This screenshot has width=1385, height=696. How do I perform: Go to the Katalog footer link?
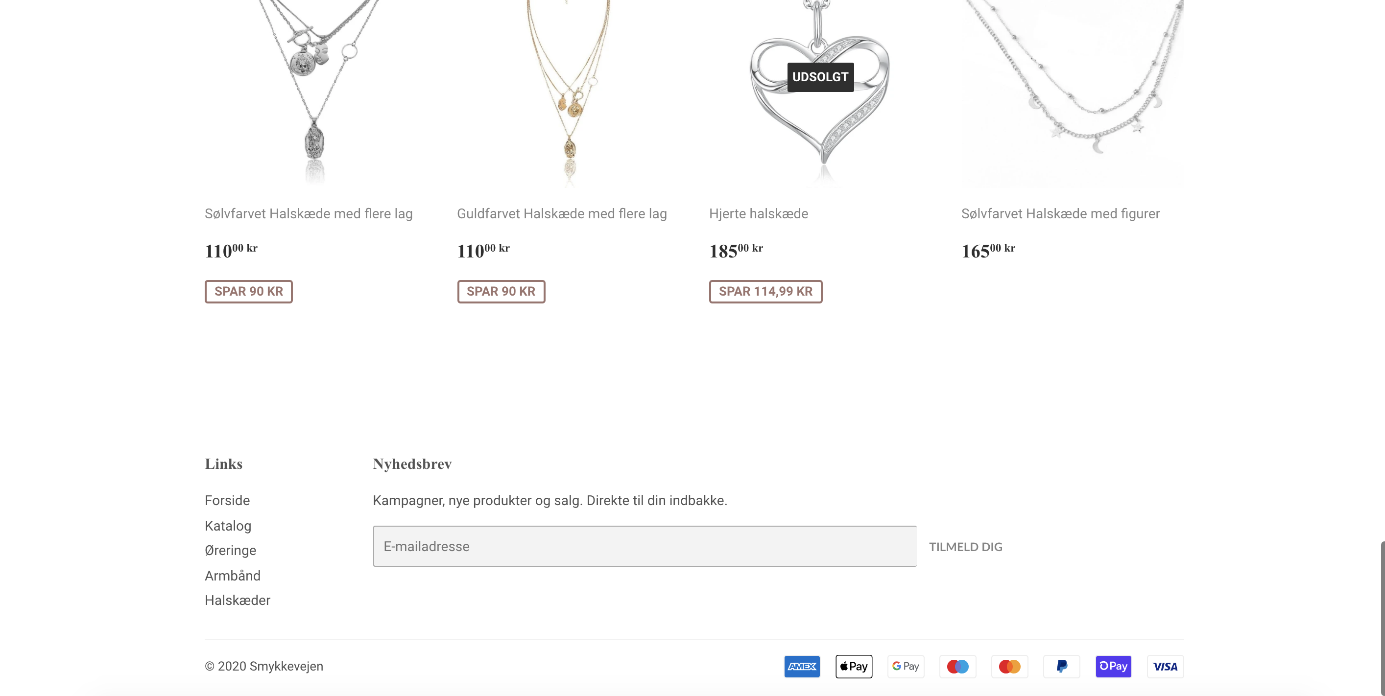point(228,526)
